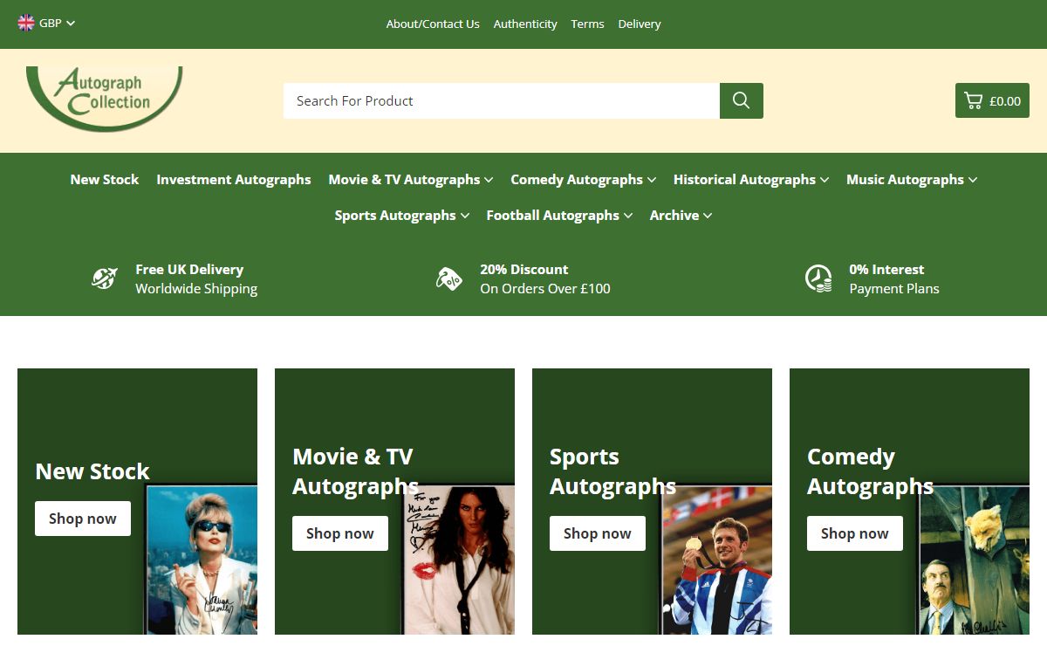Click the 0% Interest heading

886,270
